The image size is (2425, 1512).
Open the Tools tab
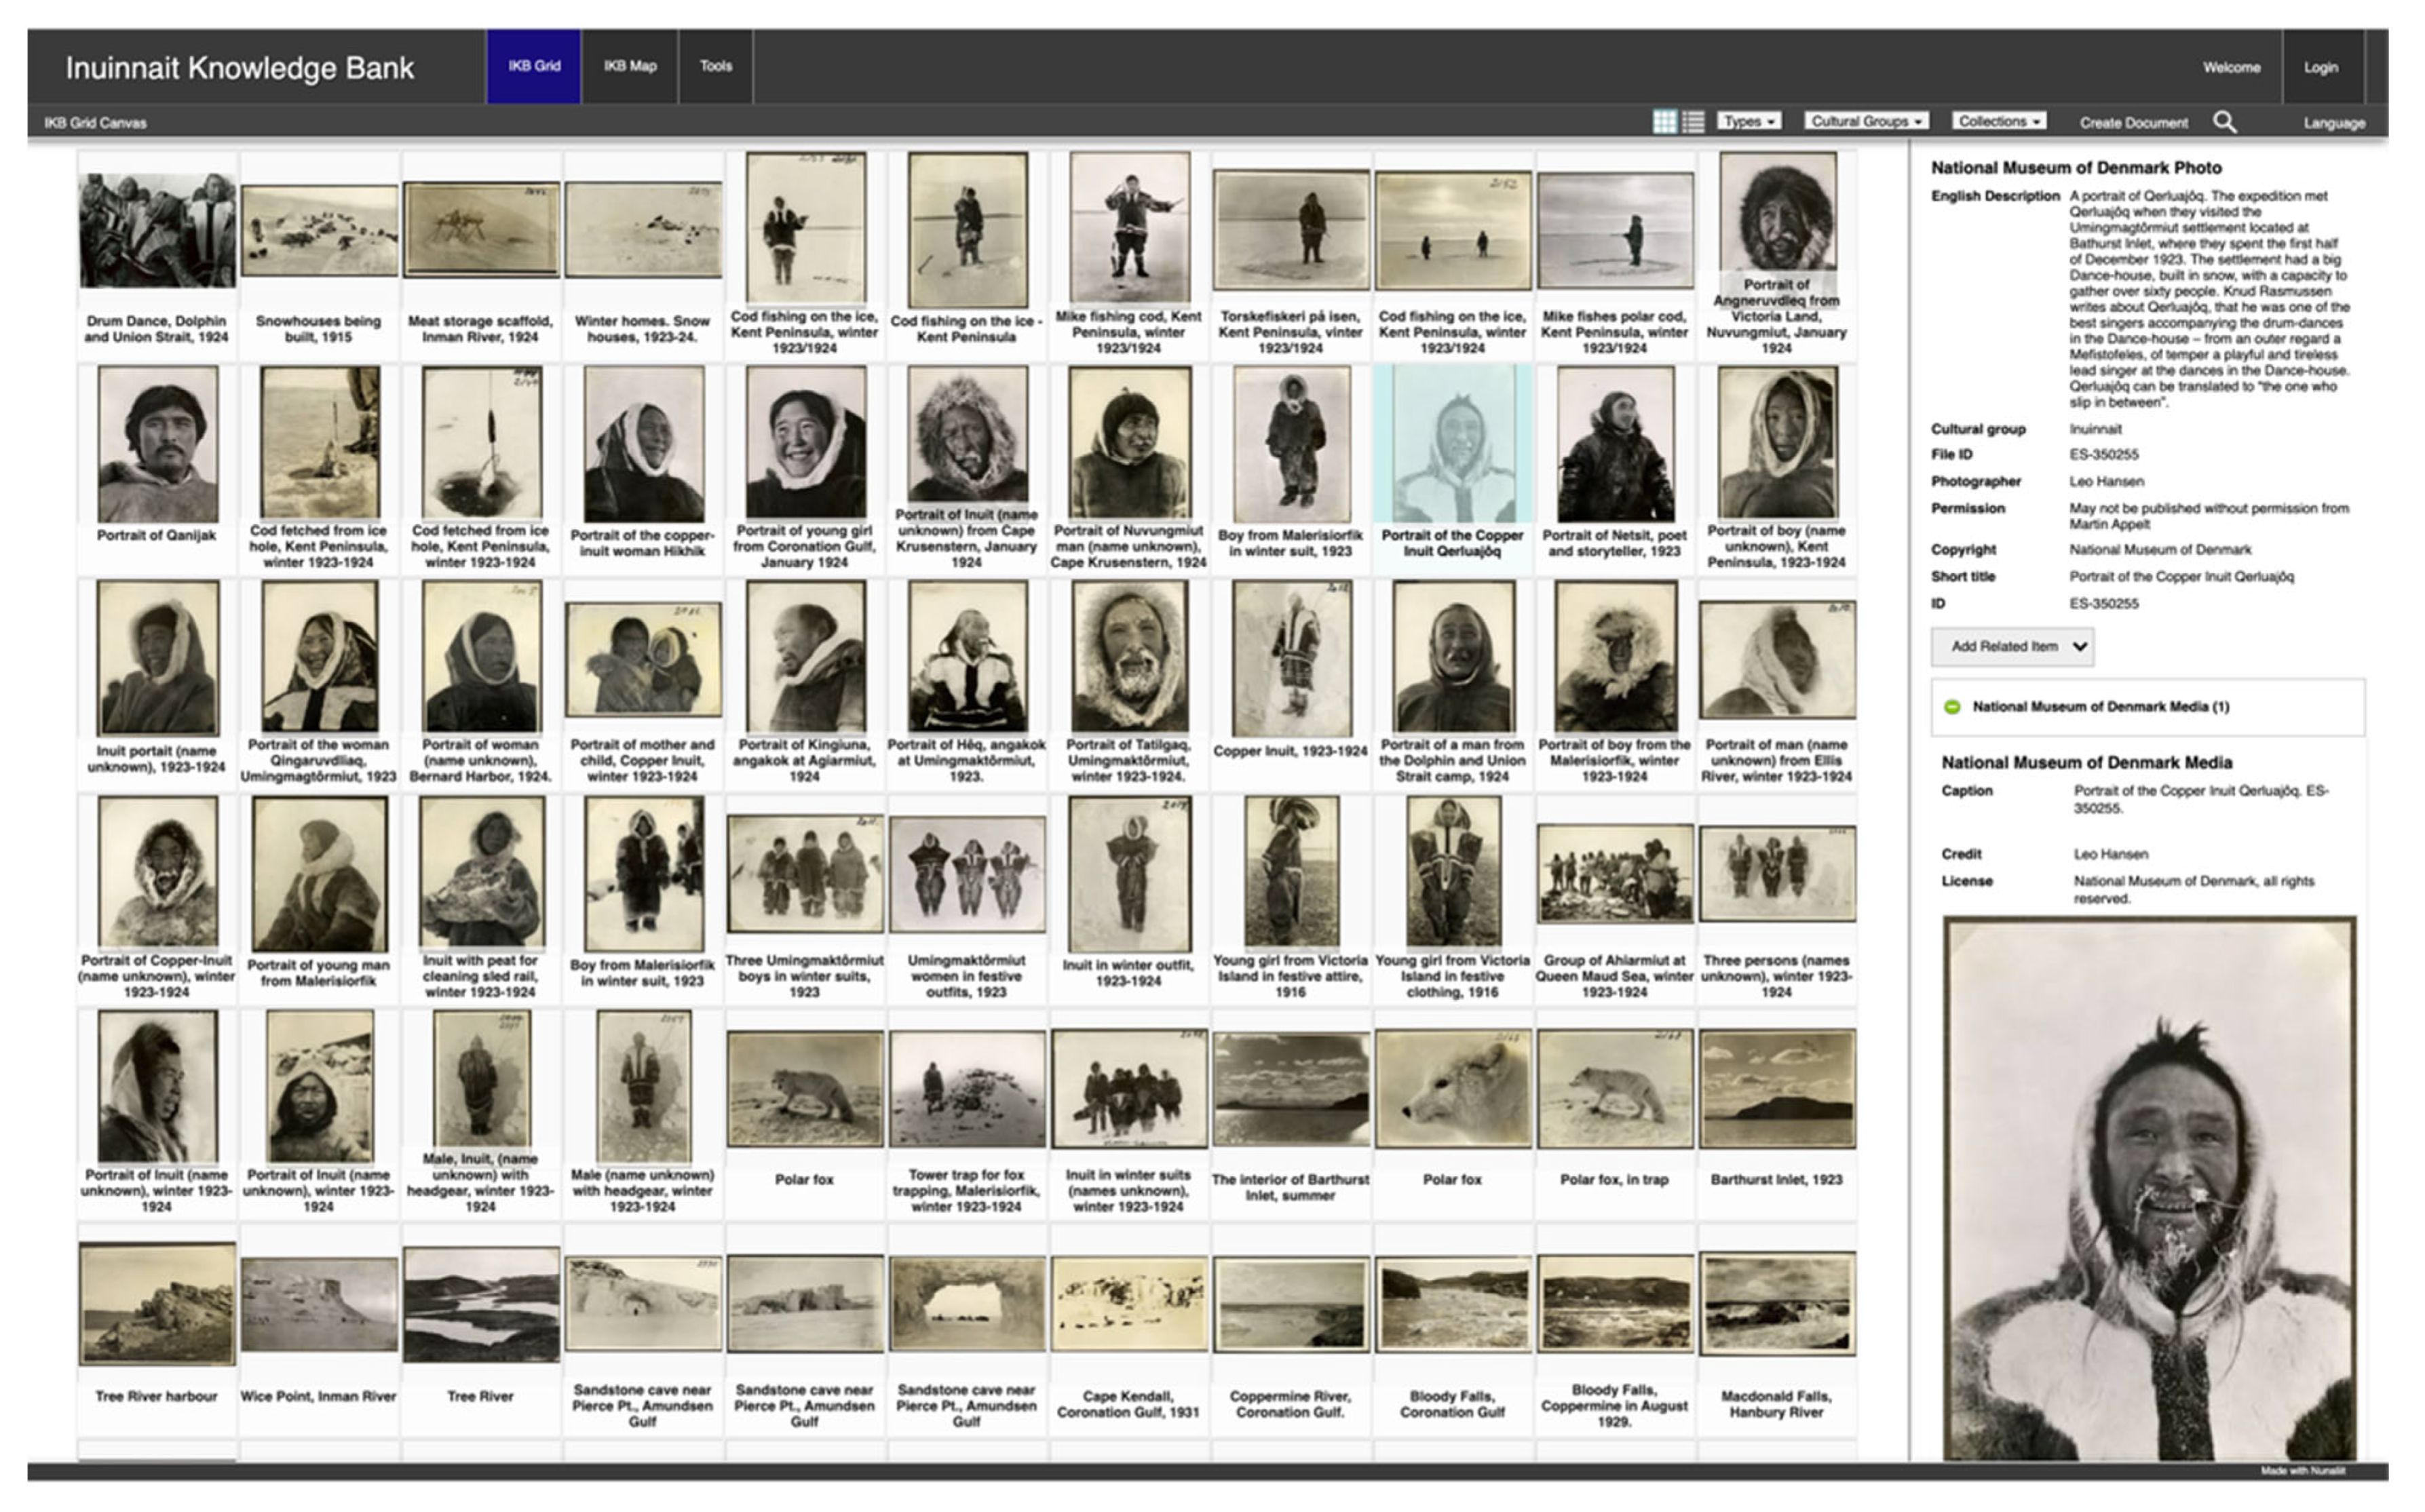pyautogui.click(x=715, y=66)
